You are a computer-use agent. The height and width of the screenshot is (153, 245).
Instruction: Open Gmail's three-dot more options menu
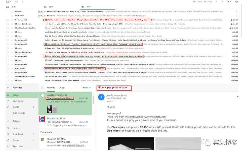tap(22, 2)
